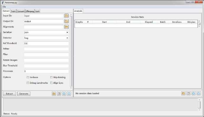The image size is (204, 117).
Task: Tick the Debug Landmarks checkbox
Action: [28, 83]
